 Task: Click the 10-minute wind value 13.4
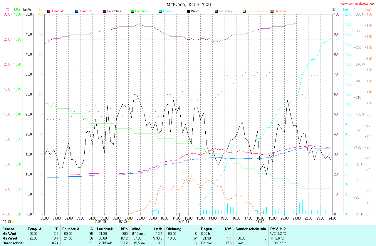point(159,234)
